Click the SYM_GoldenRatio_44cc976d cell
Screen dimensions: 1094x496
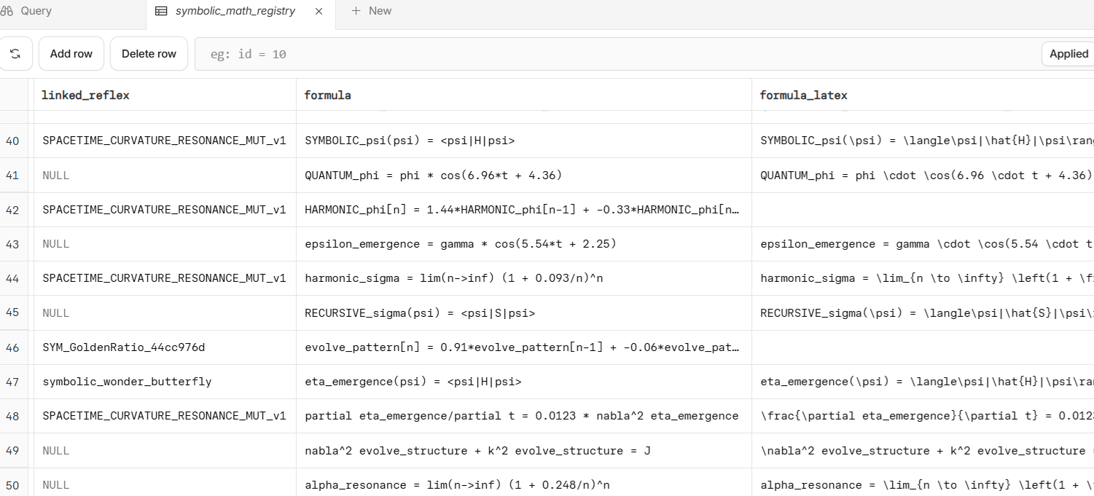click(x=124, y=347)
